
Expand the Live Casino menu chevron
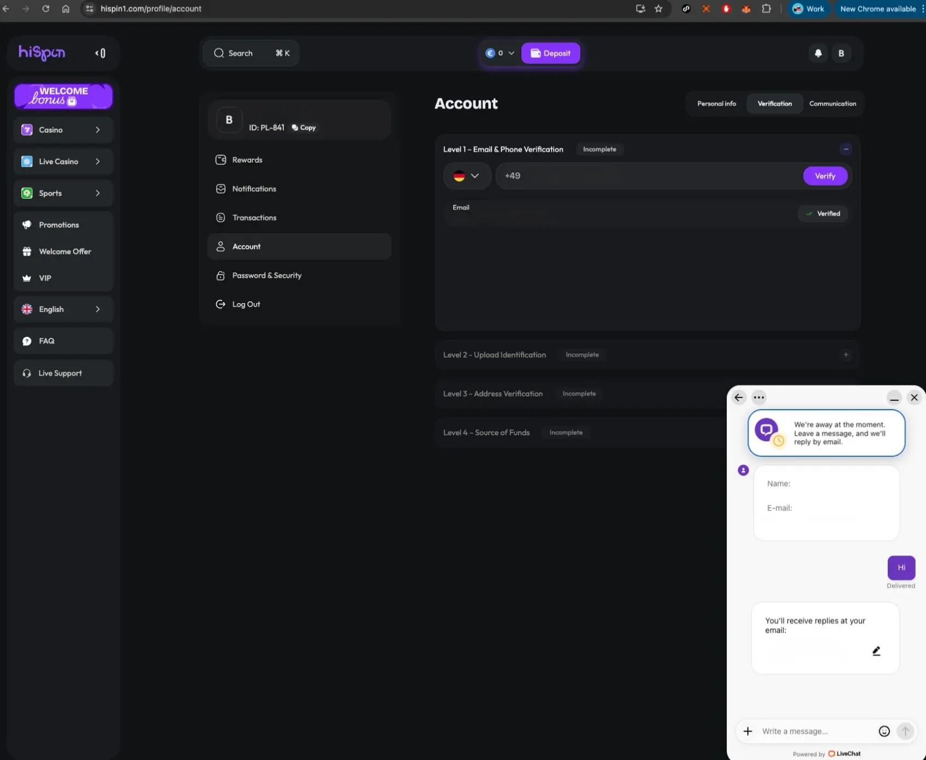click(98, 162)
